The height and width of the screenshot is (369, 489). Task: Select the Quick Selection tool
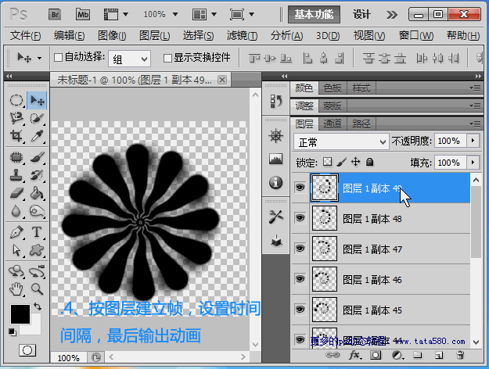(37, 118)
